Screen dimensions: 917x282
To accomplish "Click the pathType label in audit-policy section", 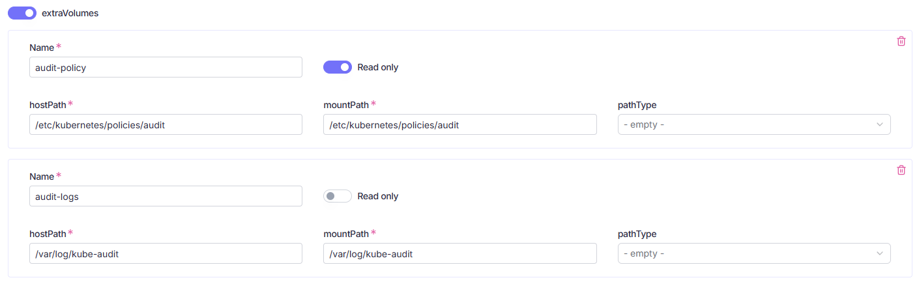I will click(637, 105).
